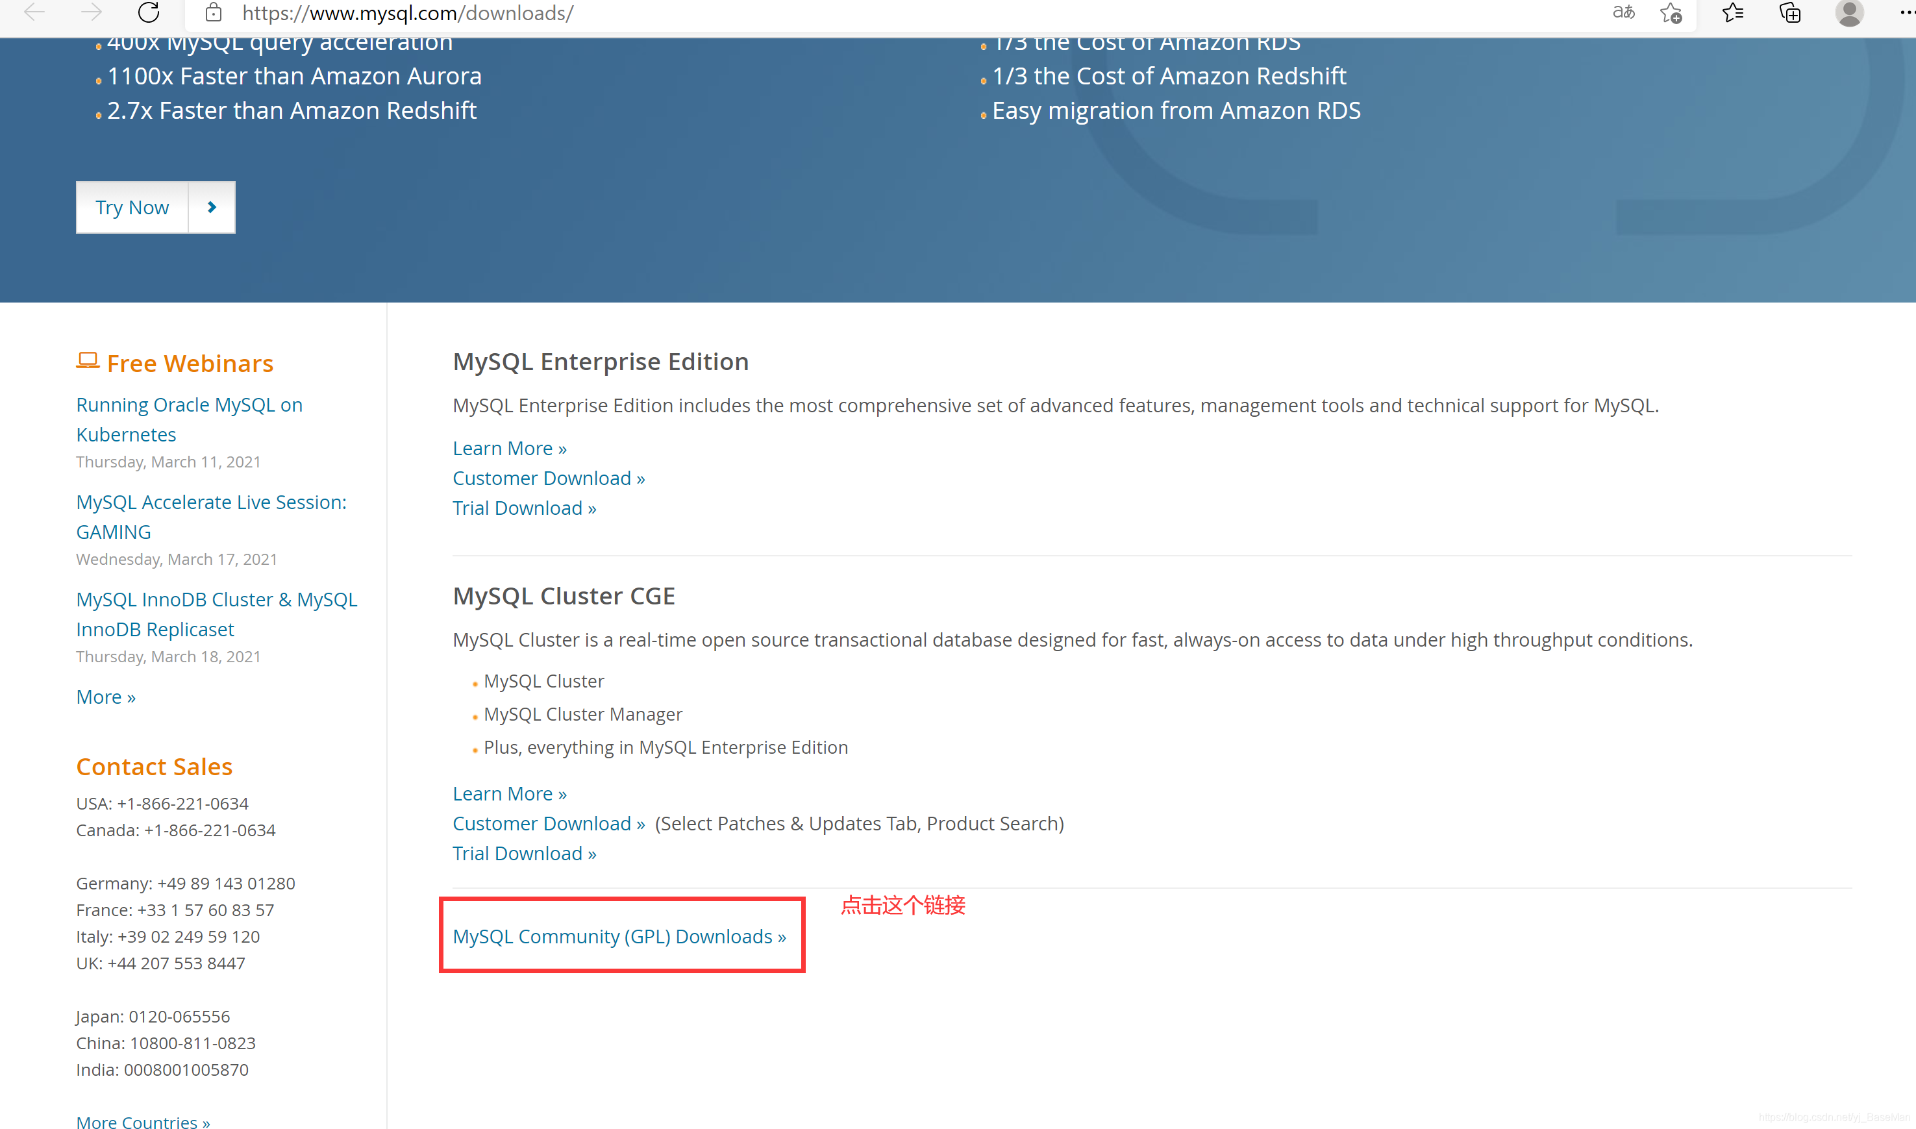Screen dimensions: 1916x1129
Task: Click the site lock icon in address bar
Action: coord(214,12)
